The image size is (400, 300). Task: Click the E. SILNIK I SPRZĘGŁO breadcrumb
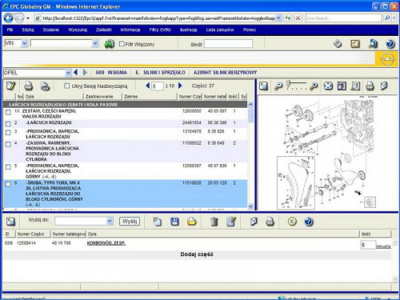(160, 72)
